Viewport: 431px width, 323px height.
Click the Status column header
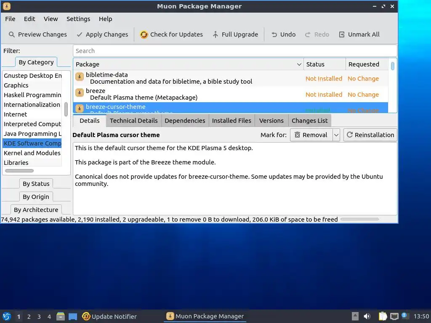(x=325, y=64)
